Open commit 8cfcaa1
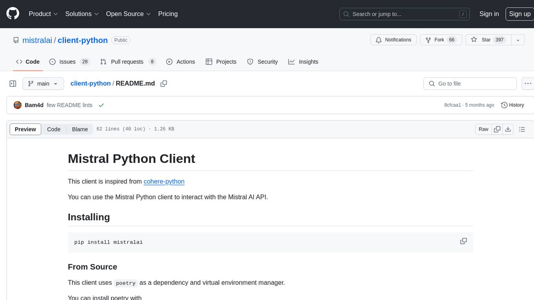The width and height of the screenshot is (534, 300). tap(452, 105)
